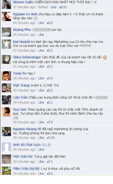
Task: Like the 'CHIẾN DỊCH NGU NHẤT' comment
Action: [x=53, y=7]
